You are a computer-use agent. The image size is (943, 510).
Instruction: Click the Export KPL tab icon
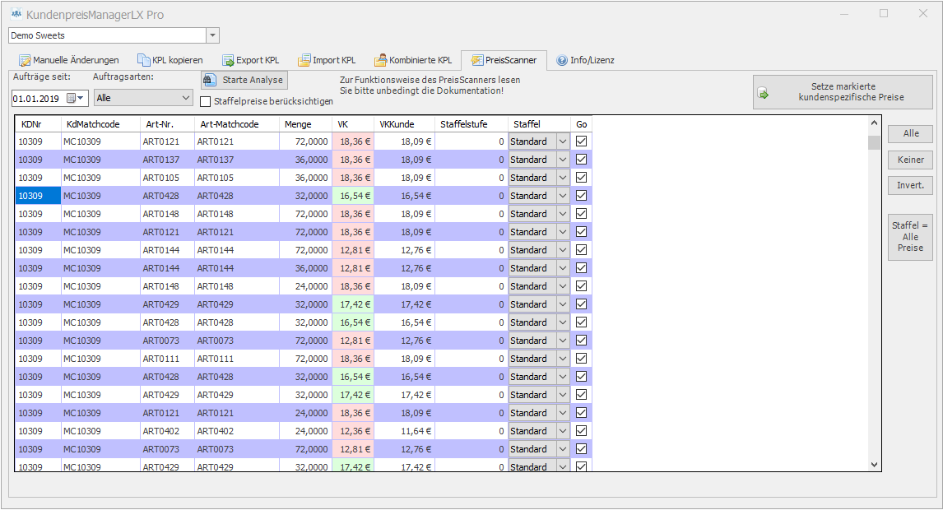pyautogui.click(x=228, y=60)
